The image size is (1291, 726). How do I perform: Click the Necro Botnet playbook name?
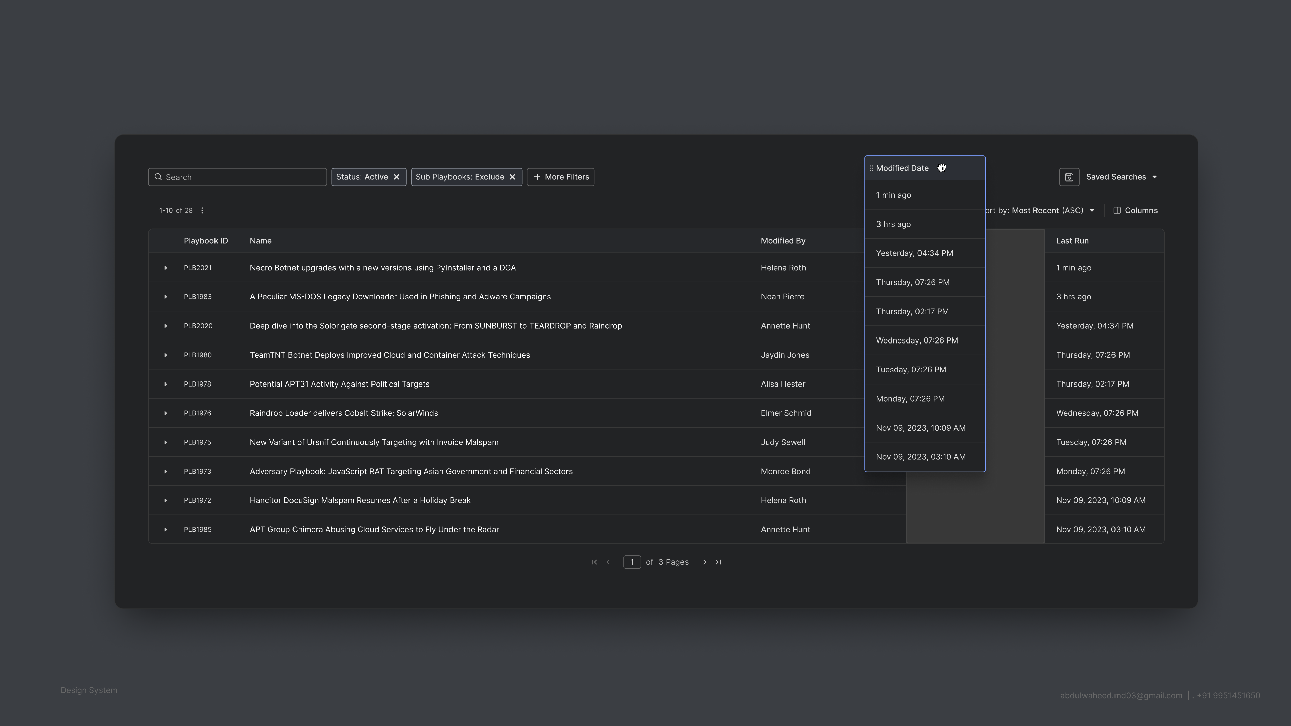[x=382, y=268]
